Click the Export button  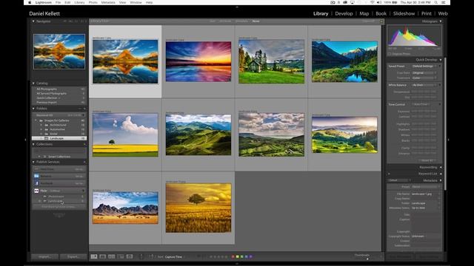click(73, 256)
